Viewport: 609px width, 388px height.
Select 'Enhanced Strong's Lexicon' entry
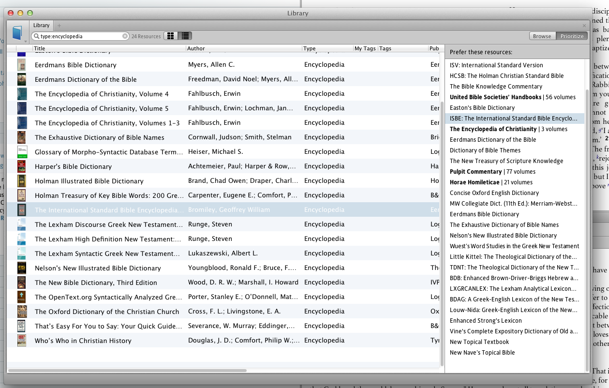tap(486, 321)
